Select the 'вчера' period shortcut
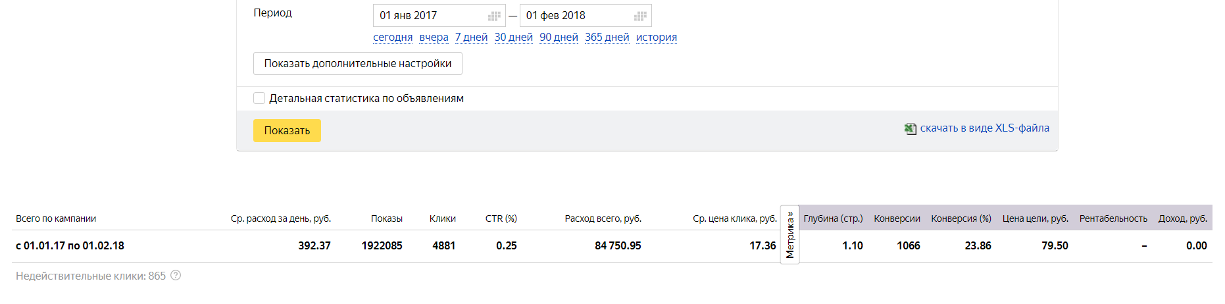Image resolution: width=1225 pixels, height=304 pixels. coord(434,38)
